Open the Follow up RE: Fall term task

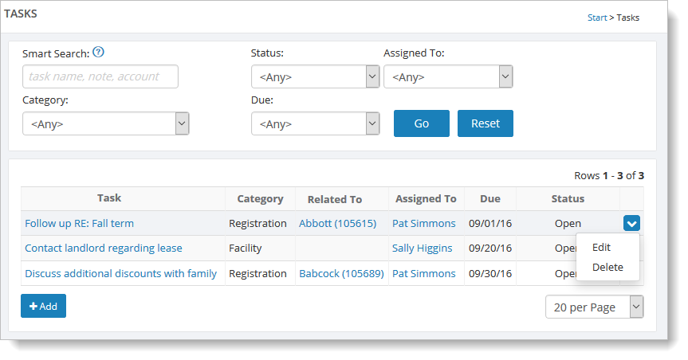click(x=79, y=224)
